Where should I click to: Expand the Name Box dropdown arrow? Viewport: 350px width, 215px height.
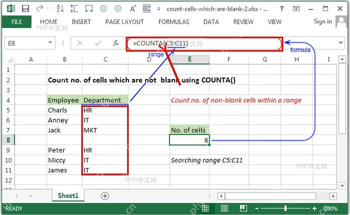pyautogui.click(x=50, y=42)
